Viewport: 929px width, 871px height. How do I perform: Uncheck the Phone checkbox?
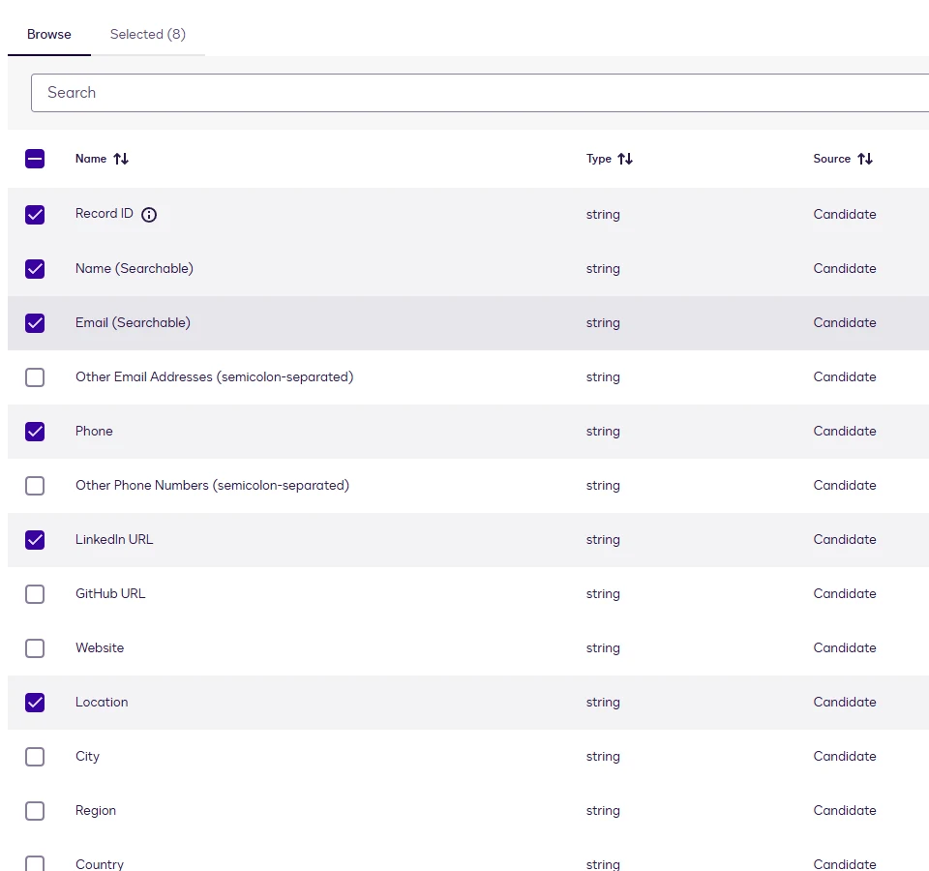coord(35,432)
